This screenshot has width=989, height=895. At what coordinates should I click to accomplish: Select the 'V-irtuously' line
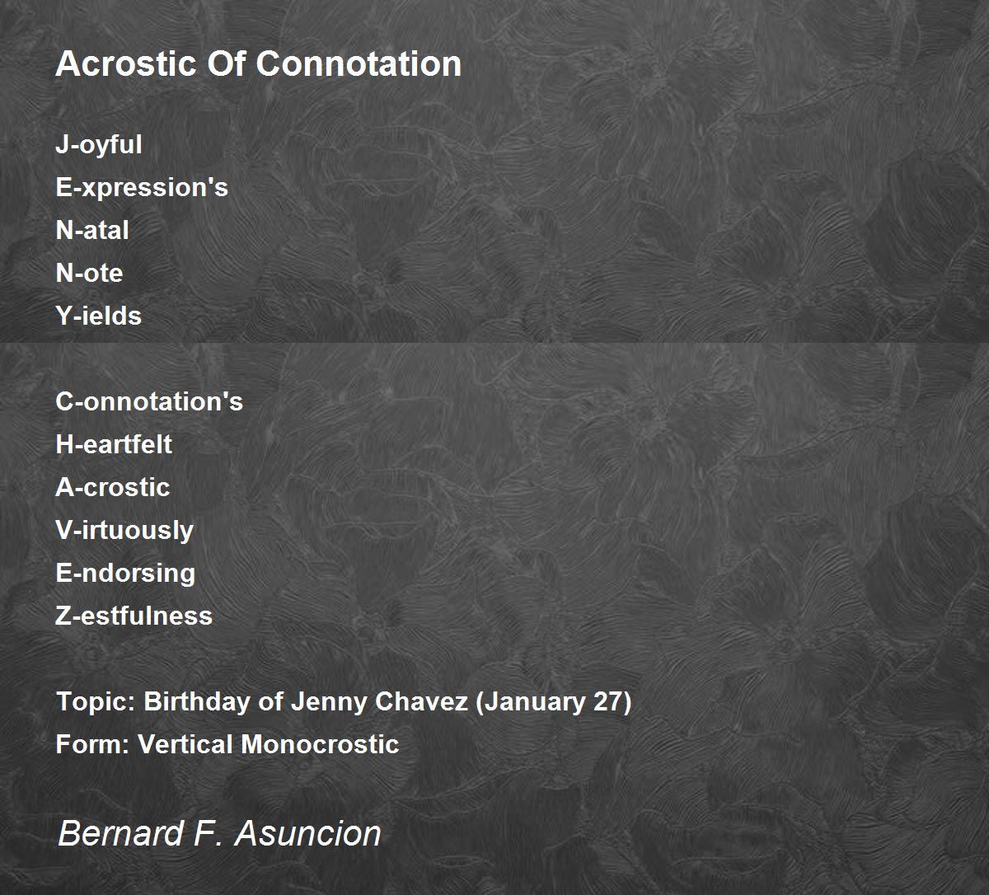pyautogui.click(x=124, y=531)
